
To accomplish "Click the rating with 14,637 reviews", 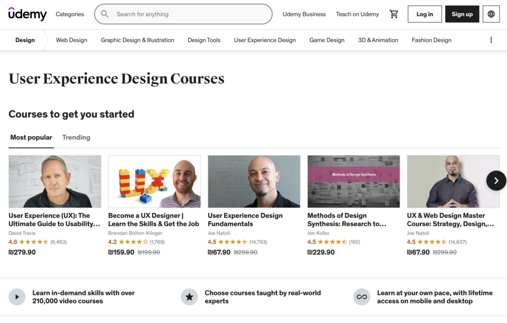I will pos(437,242).
